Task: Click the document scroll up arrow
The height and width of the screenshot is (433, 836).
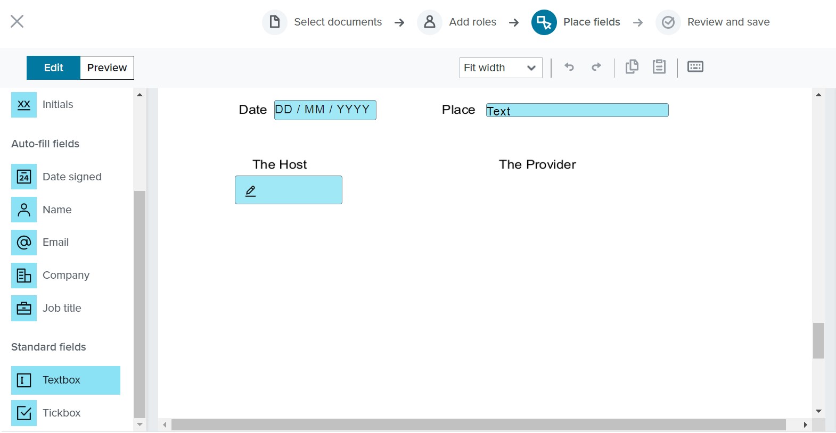Action: click(818, 95)
